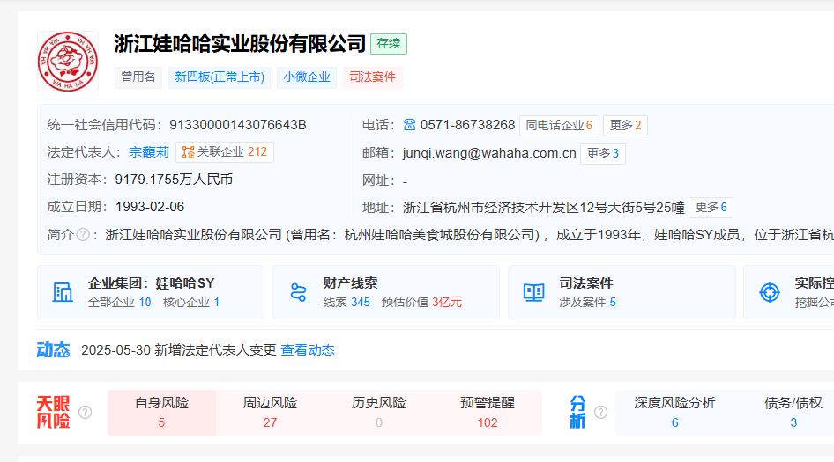Click the unified credit code 91330000143076643B

point(238,125)
